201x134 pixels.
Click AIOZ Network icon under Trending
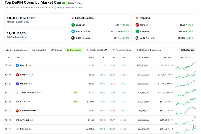point(137,38)
